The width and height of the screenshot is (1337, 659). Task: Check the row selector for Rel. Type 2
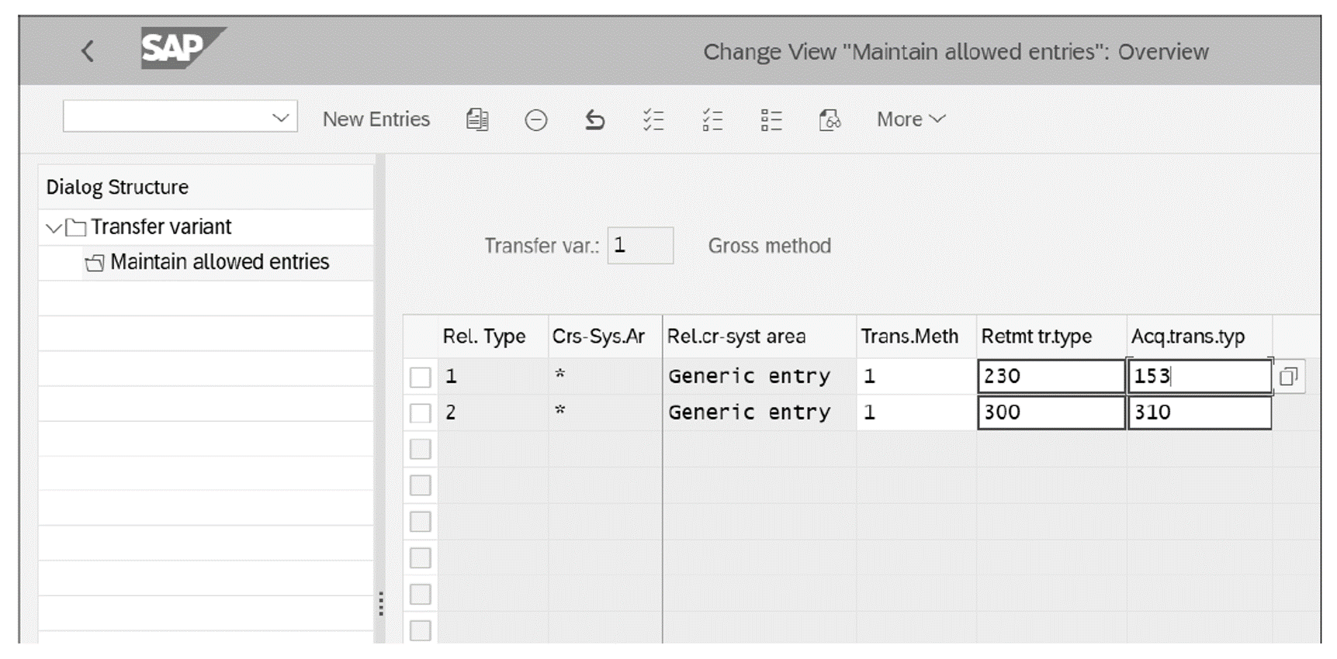(420, 412)
